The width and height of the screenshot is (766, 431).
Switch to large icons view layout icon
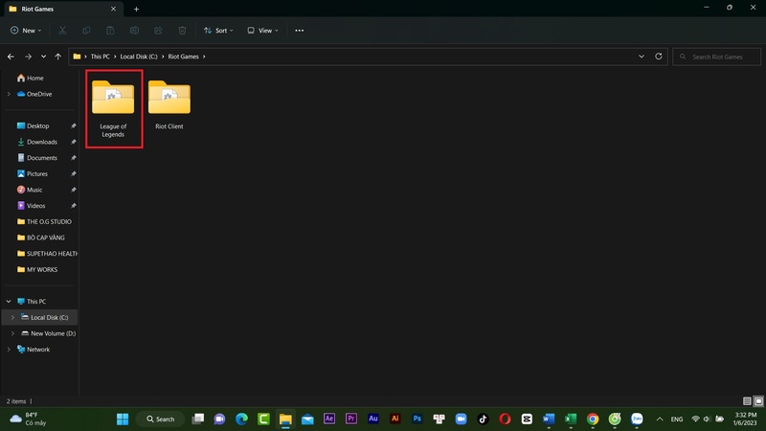coord(758,401)
